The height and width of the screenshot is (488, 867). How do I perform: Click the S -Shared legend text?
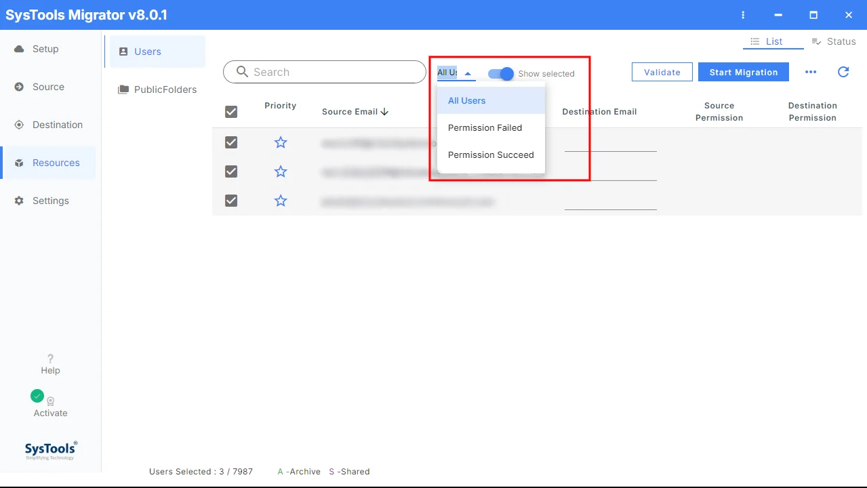pos(349,472)
